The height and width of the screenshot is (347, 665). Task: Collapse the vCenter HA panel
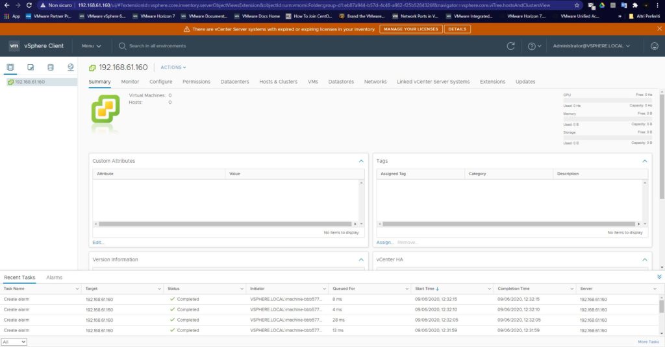click(x=645, y=259)
